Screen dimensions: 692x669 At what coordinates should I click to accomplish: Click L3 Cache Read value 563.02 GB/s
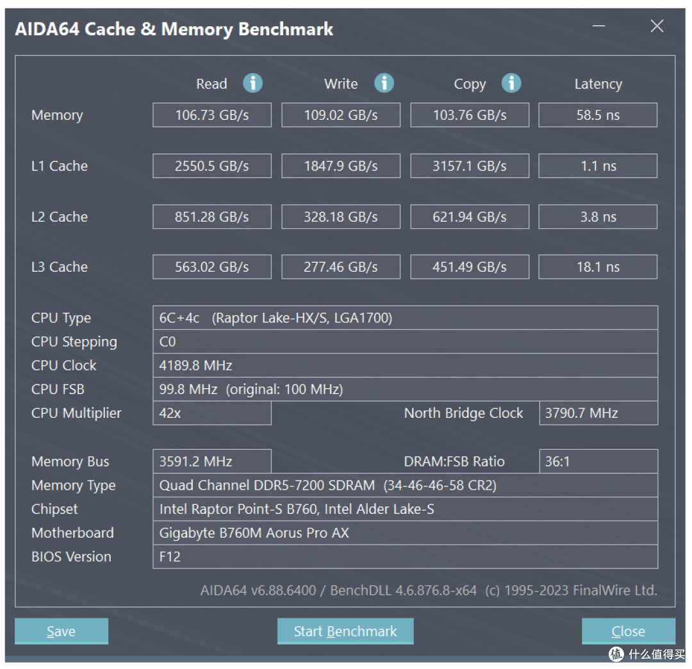pyautogui.click(x=212, y=267)
